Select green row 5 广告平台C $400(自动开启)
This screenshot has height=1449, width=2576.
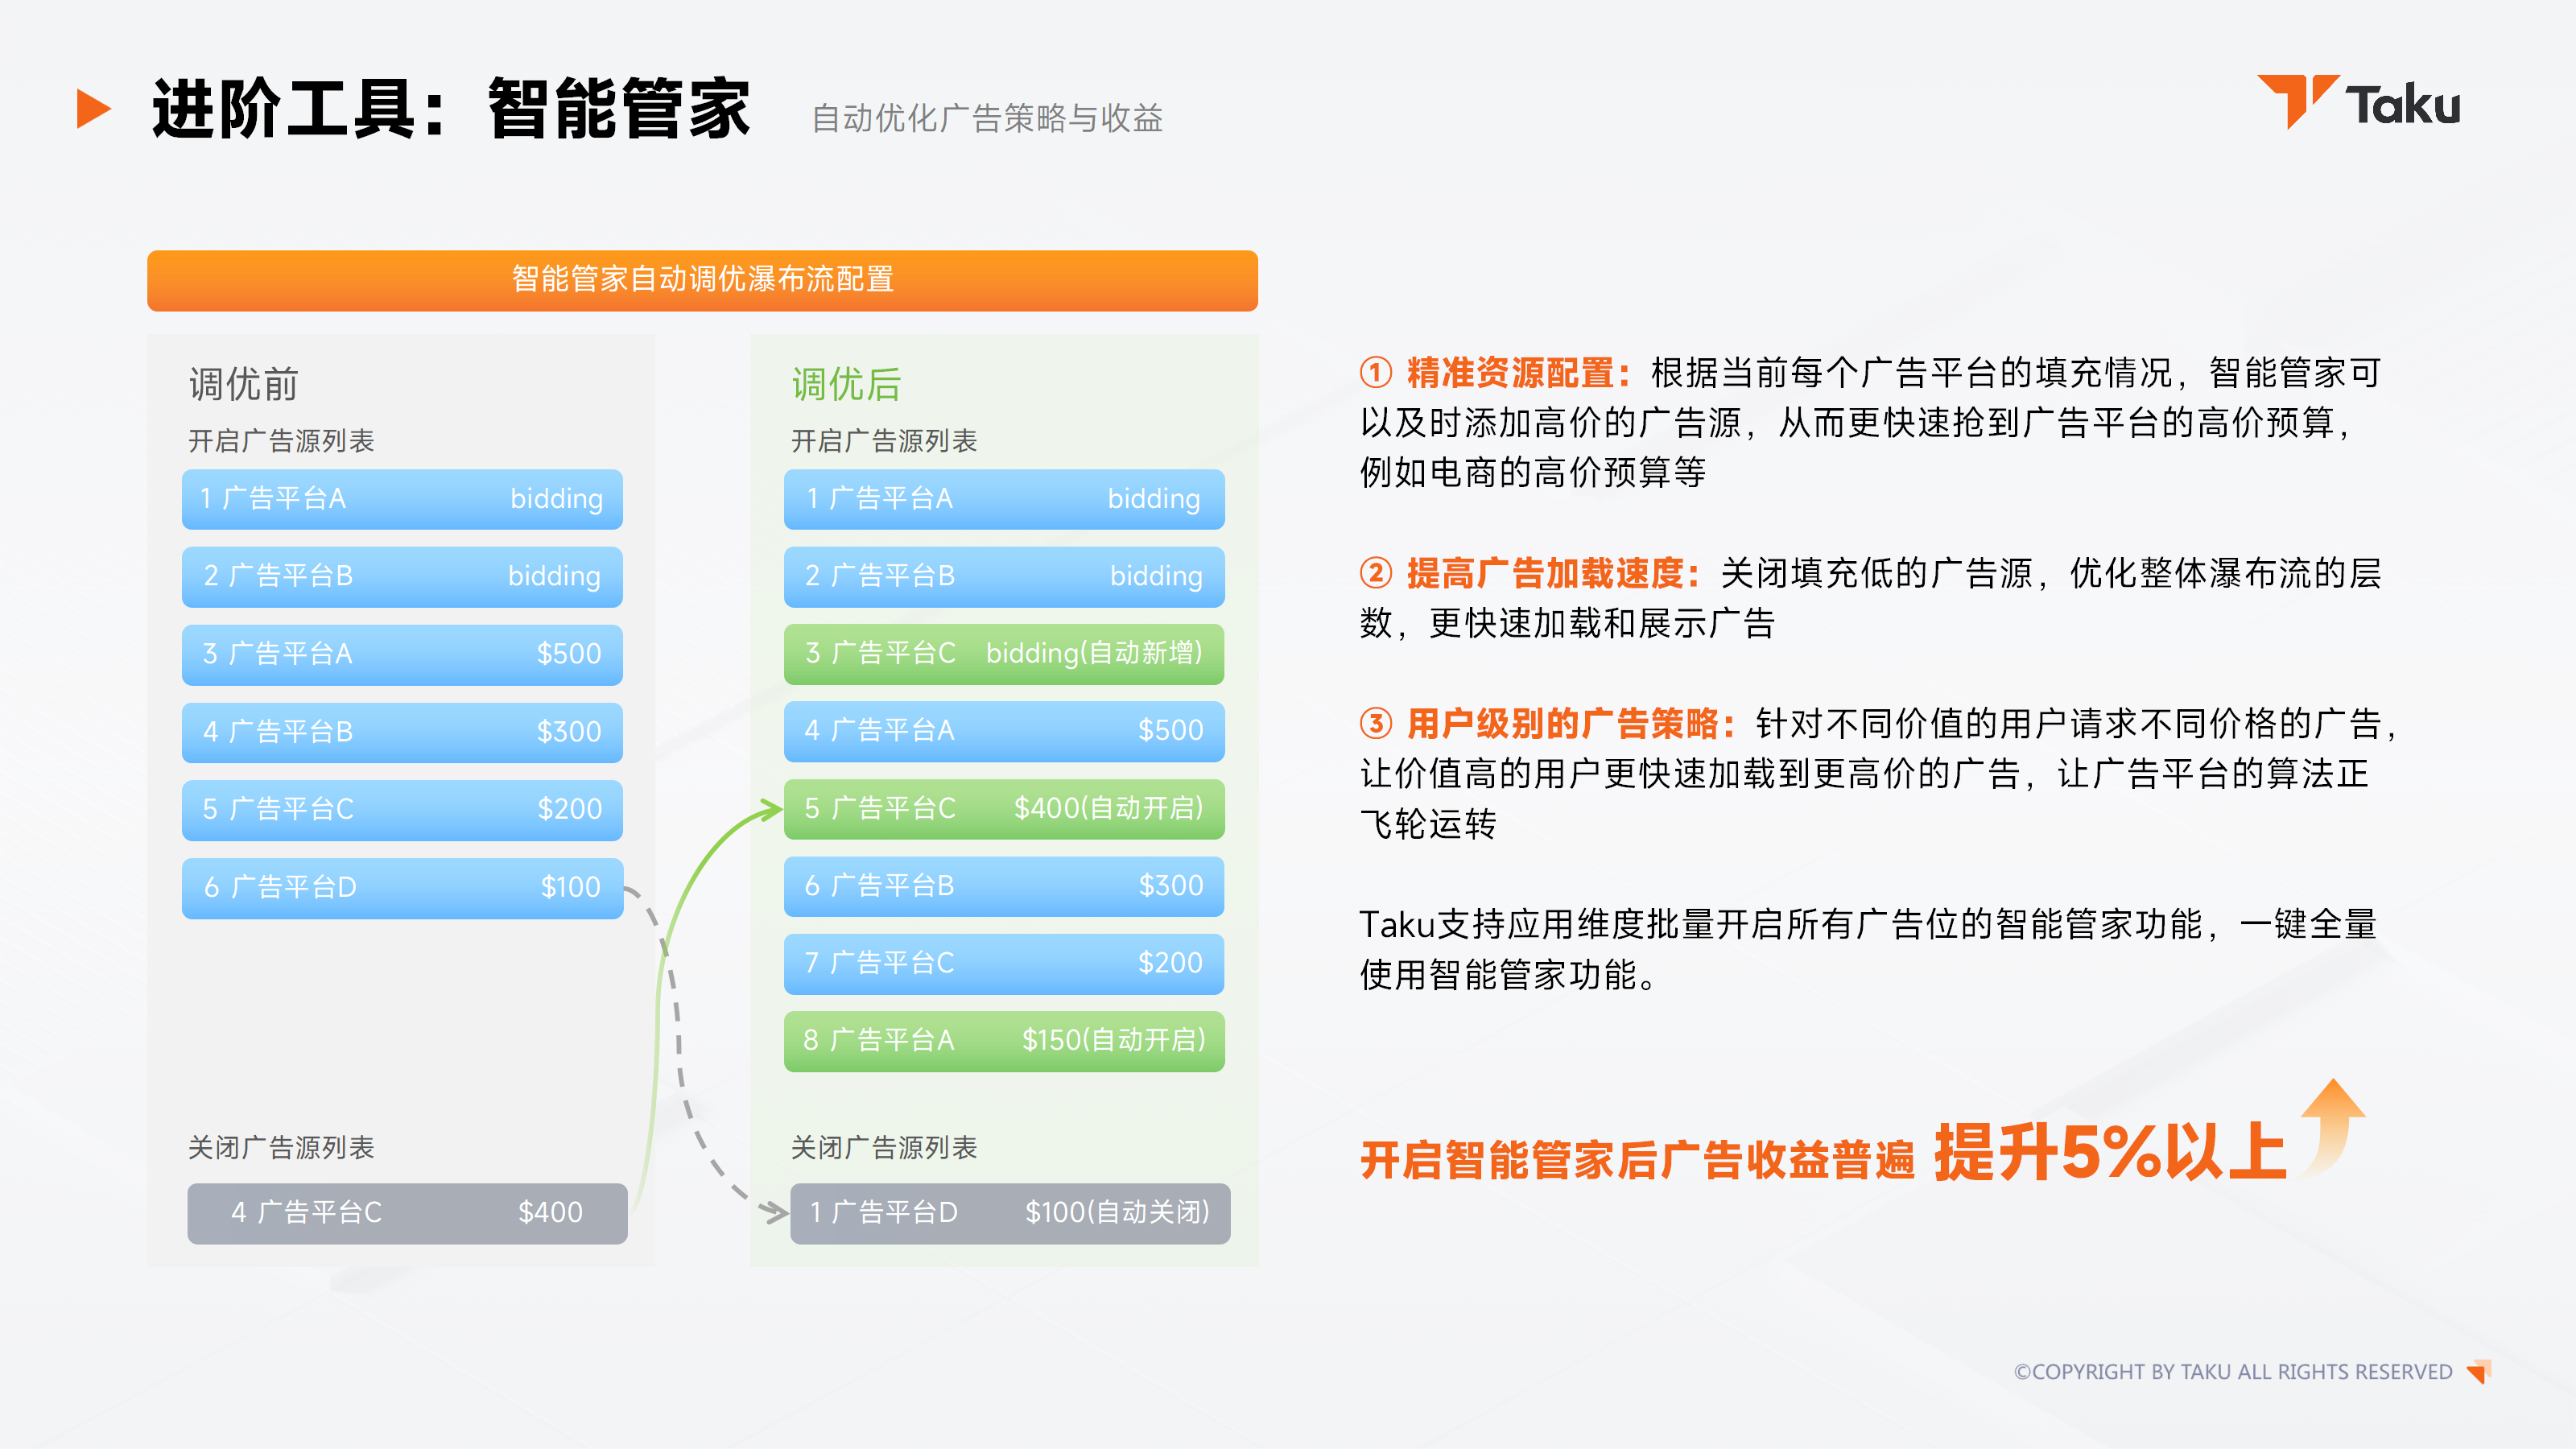point(1004,809)
